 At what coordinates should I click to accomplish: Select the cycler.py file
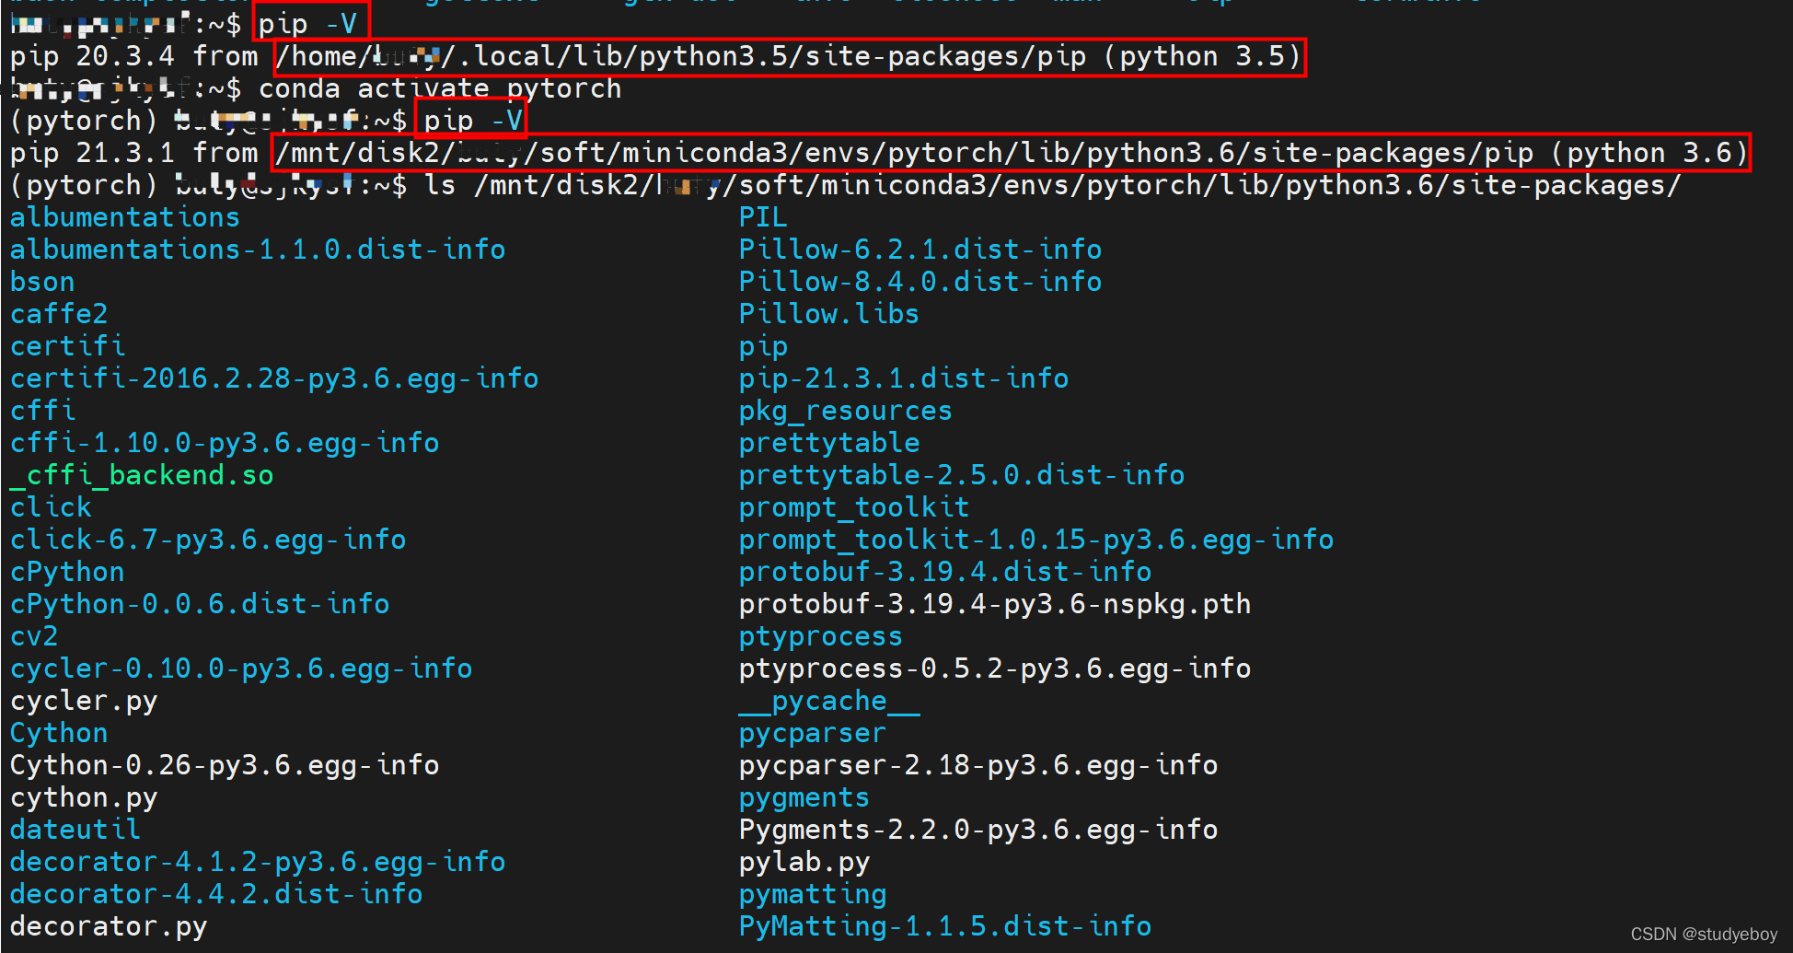(84, 701)
